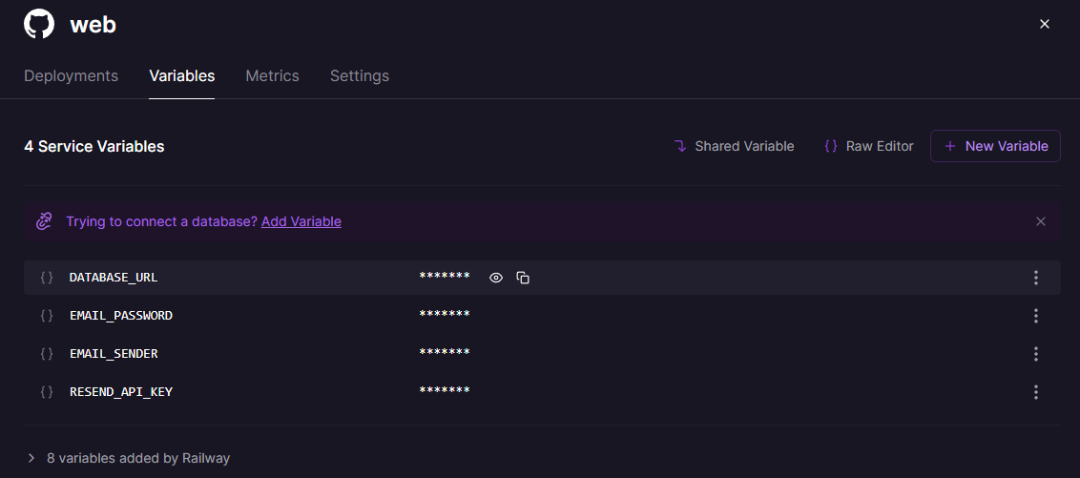Click the database connection plug icon
This screenshot has height=478, width=1080.
44,221
